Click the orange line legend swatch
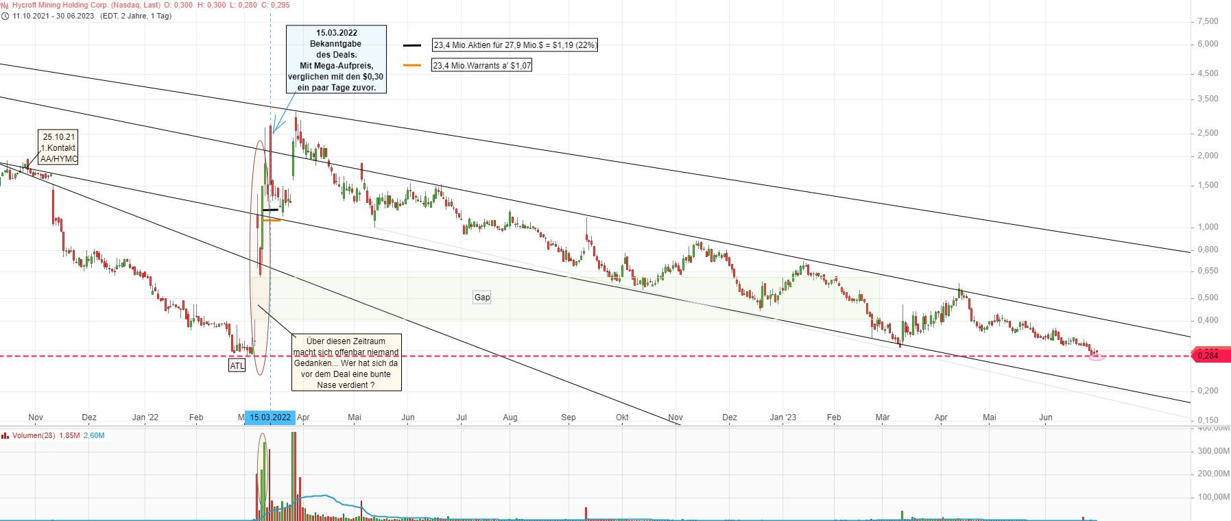Image resolution: width=1231 pixels, height=521 pixels. tap(412, 65)
